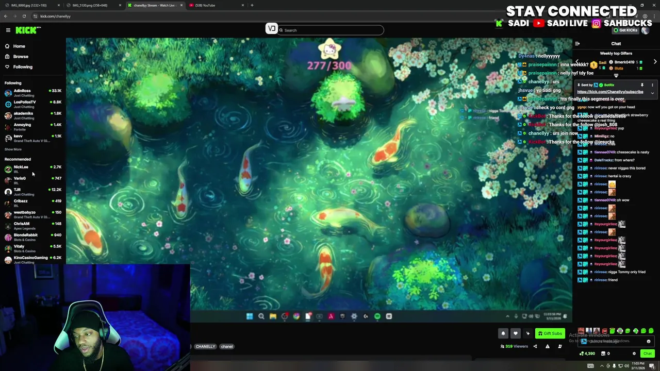660x371 pixels.
Task: Show hidden system tray icons chevron
Action: (602, 366)
